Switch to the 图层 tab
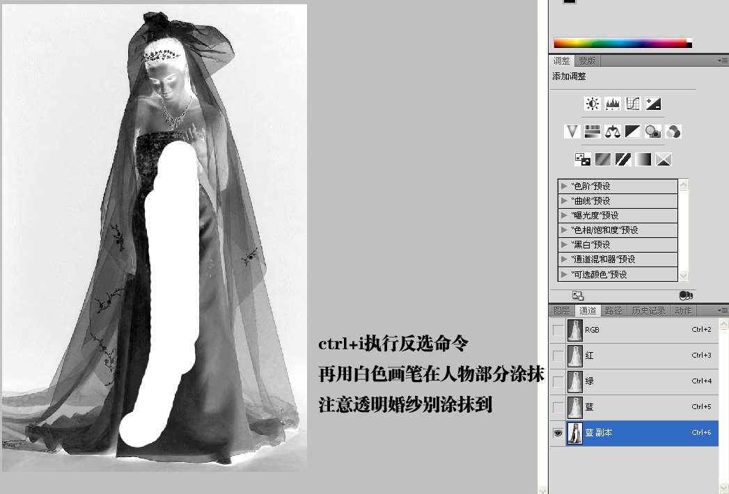Viewport: 729px width, 494px height. pyautogui.click(x=562, y=311)
